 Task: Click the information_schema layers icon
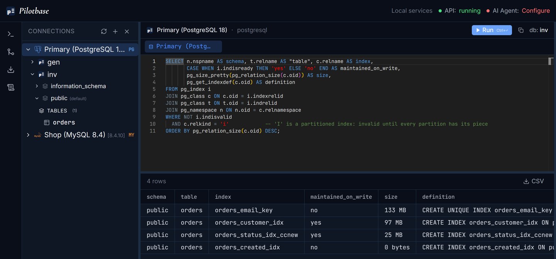45,86
